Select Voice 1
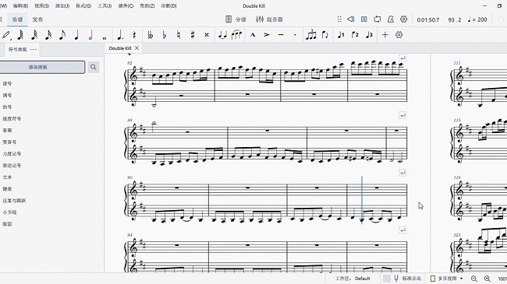This screenshot has width=507, height=284. pyautogui.click(x=341, y=35)
